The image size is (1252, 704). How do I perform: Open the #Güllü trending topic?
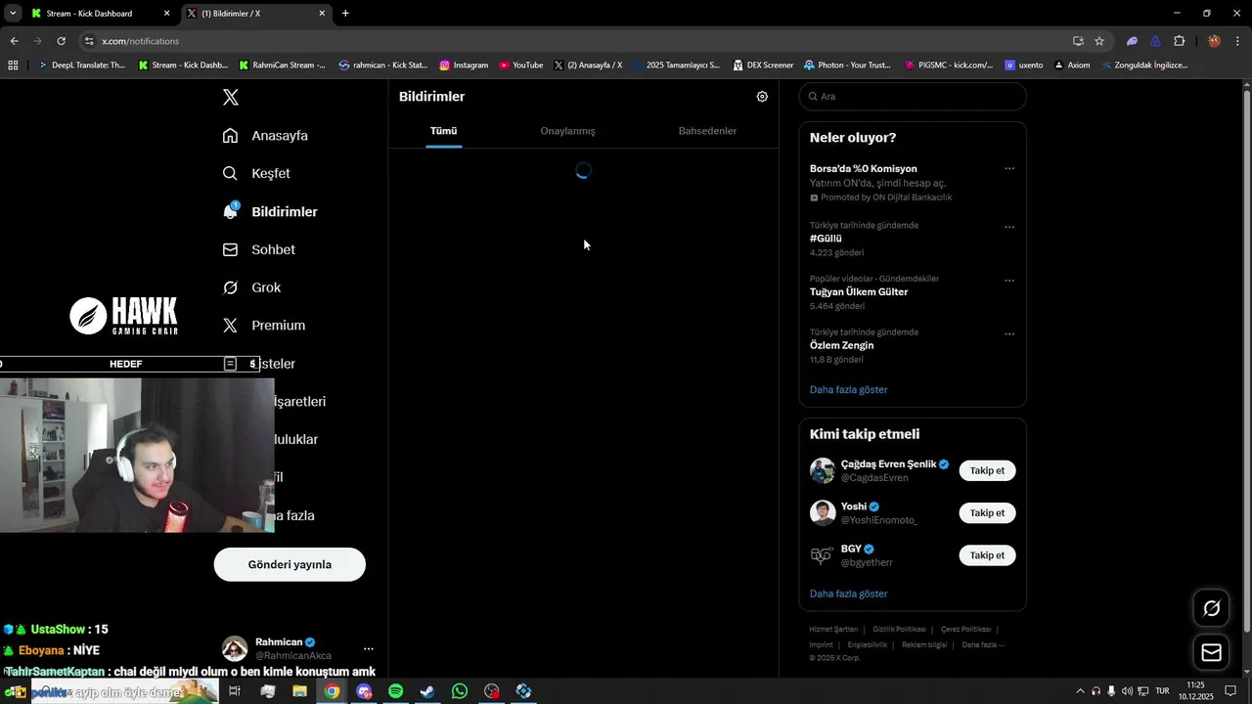(826, 239)
